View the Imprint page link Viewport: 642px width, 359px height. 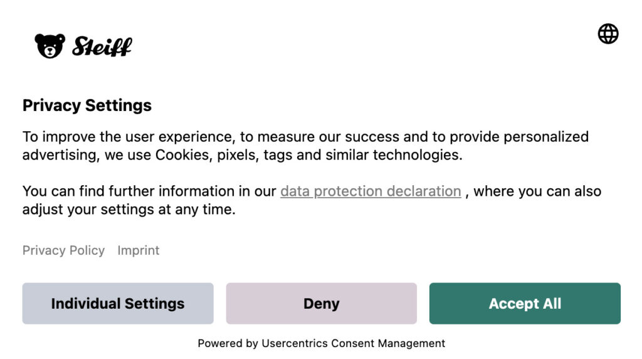click(138, 250)
